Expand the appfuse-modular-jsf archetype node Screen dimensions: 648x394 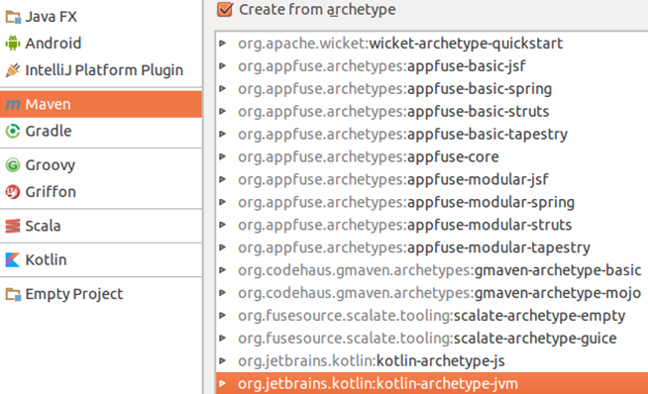(222, 179)
